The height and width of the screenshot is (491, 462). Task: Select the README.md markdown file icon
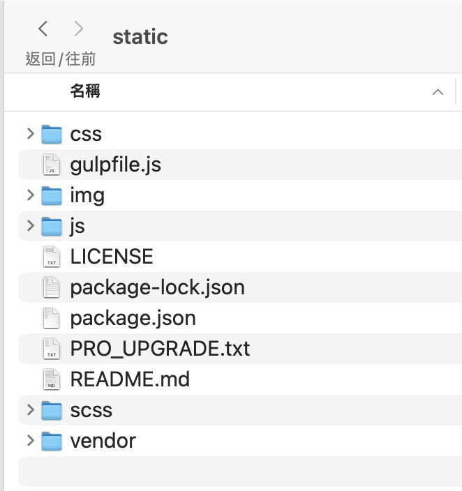52,379
